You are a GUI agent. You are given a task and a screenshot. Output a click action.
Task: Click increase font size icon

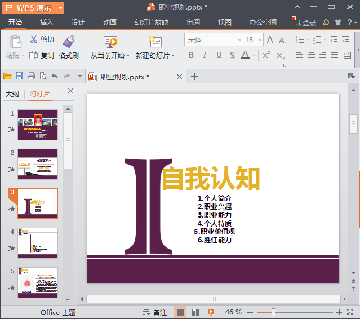coord(271,40)
